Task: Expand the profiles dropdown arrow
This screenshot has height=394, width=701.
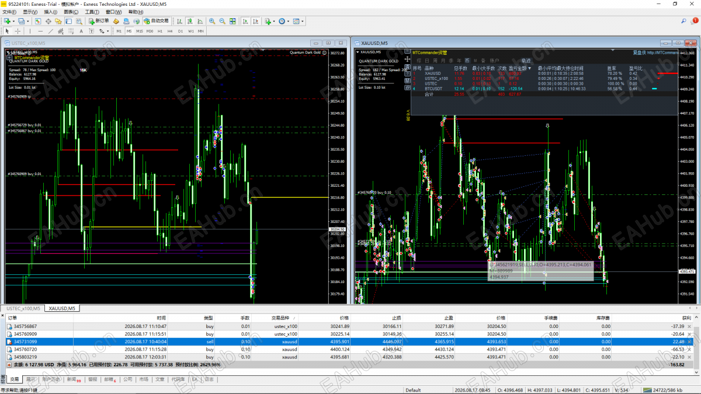Action: 27,21
